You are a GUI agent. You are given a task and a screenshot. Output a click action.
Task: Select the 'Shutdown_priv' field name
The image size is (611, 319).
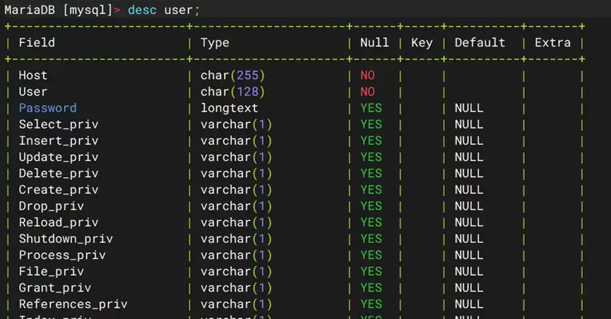click(66, 239)
